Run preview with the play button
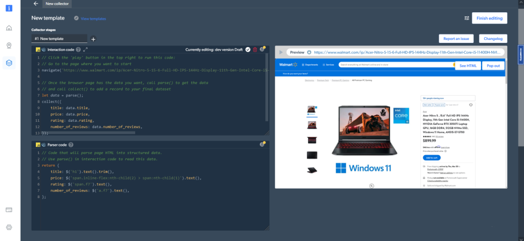 click(x=281, y=52)
